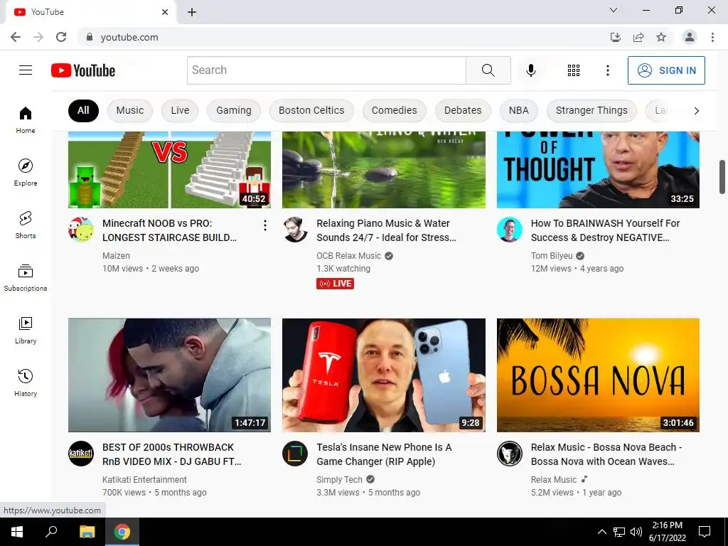The width and height of the screenshot is (728, 546).
Task: Open Explore in the sidebar
Action: click(x=26, y=172)
